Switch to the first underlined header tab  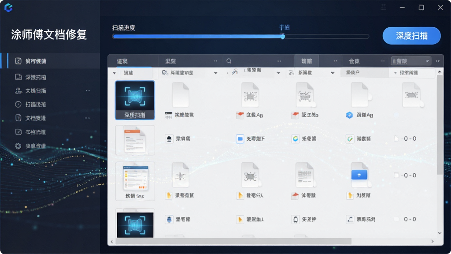coord(133,61)
